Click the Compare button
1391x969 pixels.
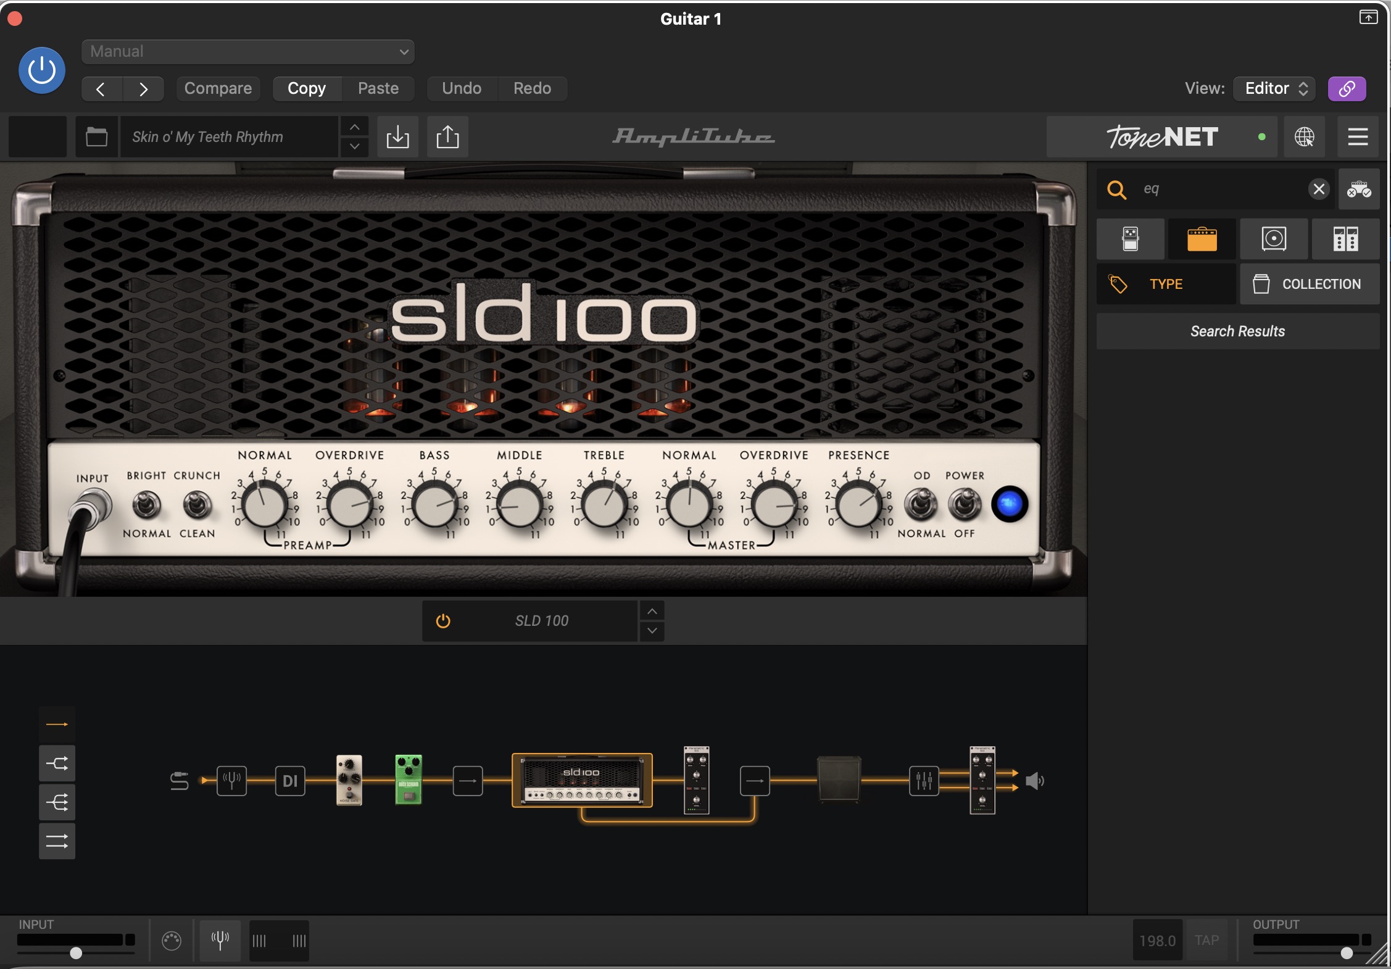click(x=218, y=88)
